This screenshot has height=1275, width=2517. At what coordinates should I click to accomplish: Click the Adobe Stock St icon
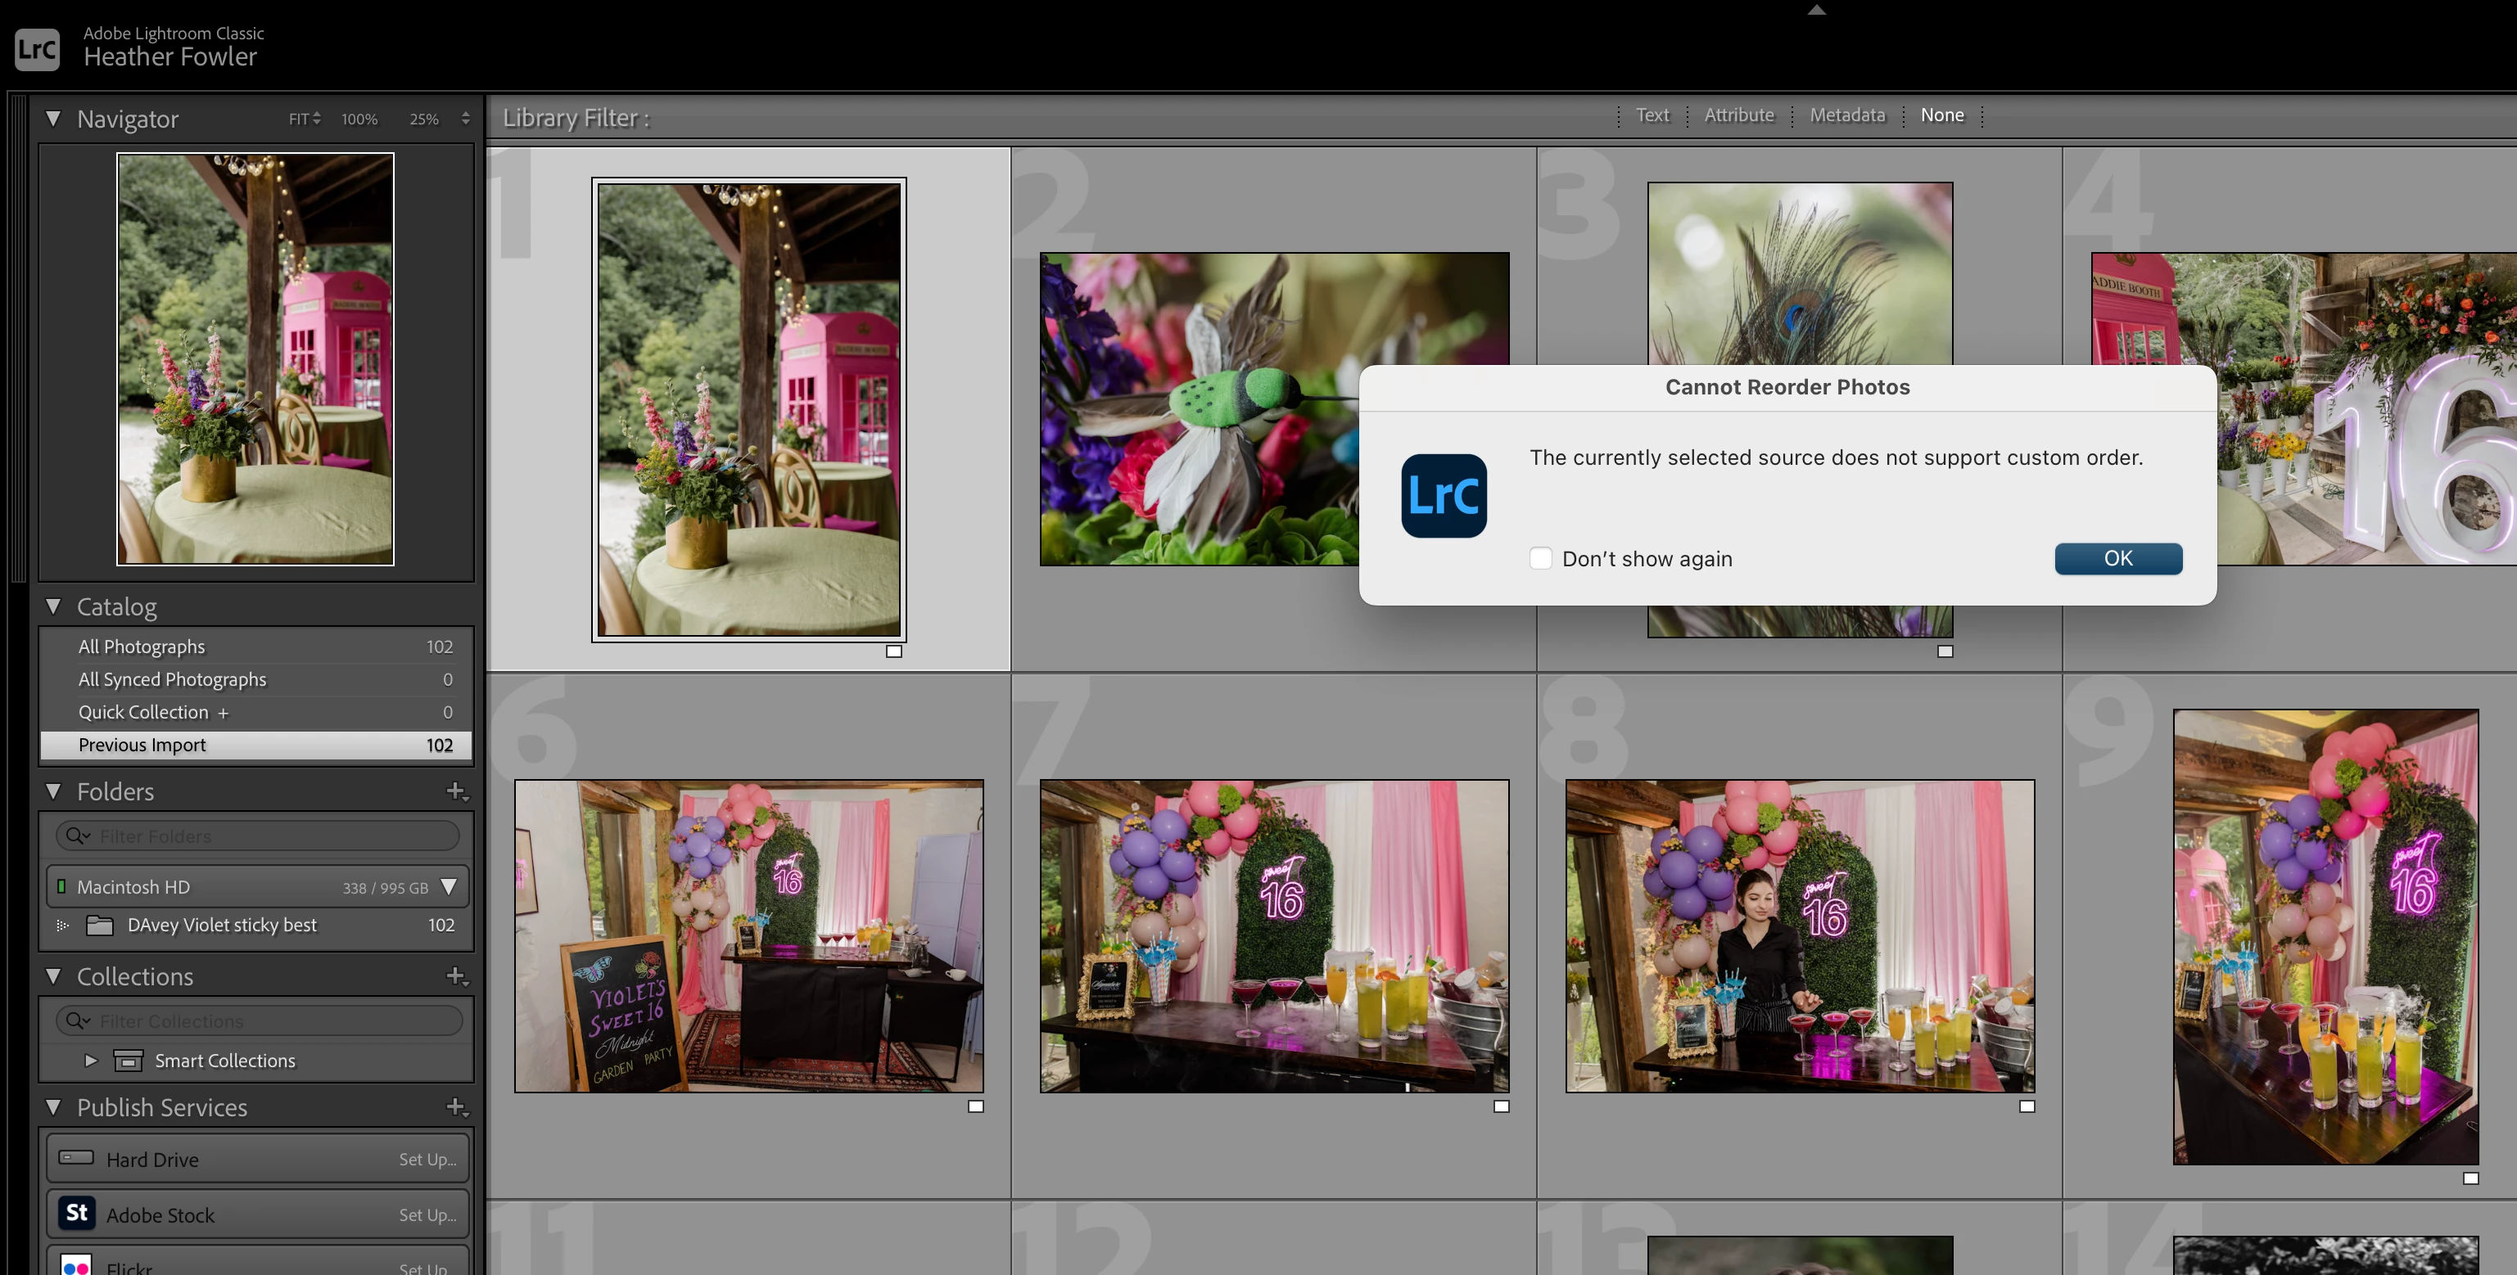pos(76,1214)
